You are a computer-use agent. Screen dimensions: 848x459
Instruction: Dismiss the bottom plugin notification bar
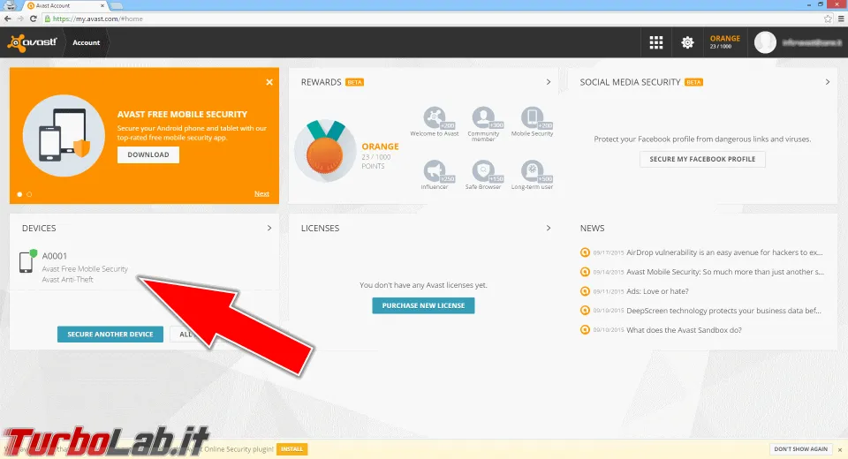click(x=840, y=450)
